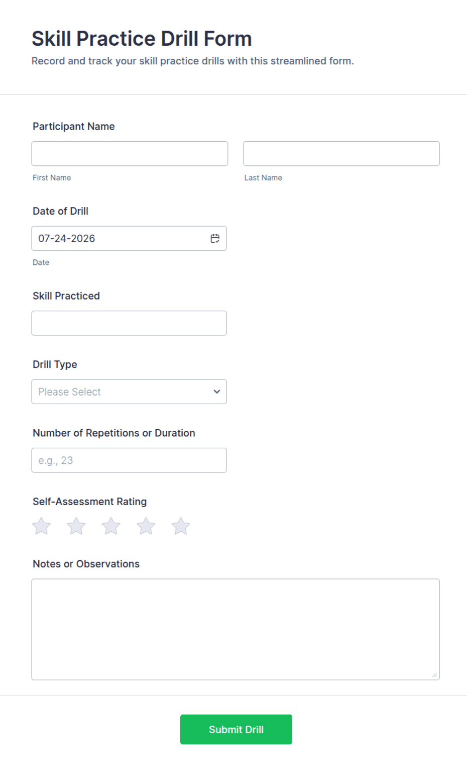
Task: Focus the First Name input field
Action: point(130,153)
